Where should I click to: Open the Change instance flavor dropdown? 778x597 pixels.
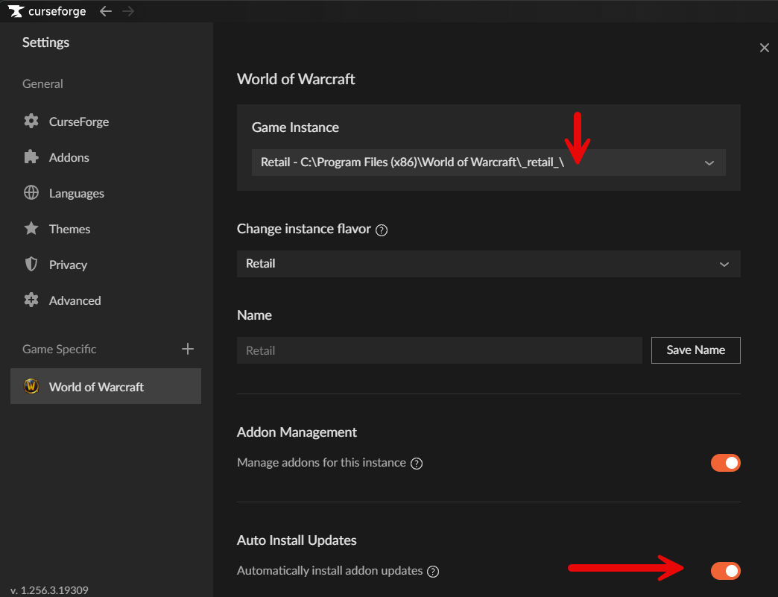(488, 264)
